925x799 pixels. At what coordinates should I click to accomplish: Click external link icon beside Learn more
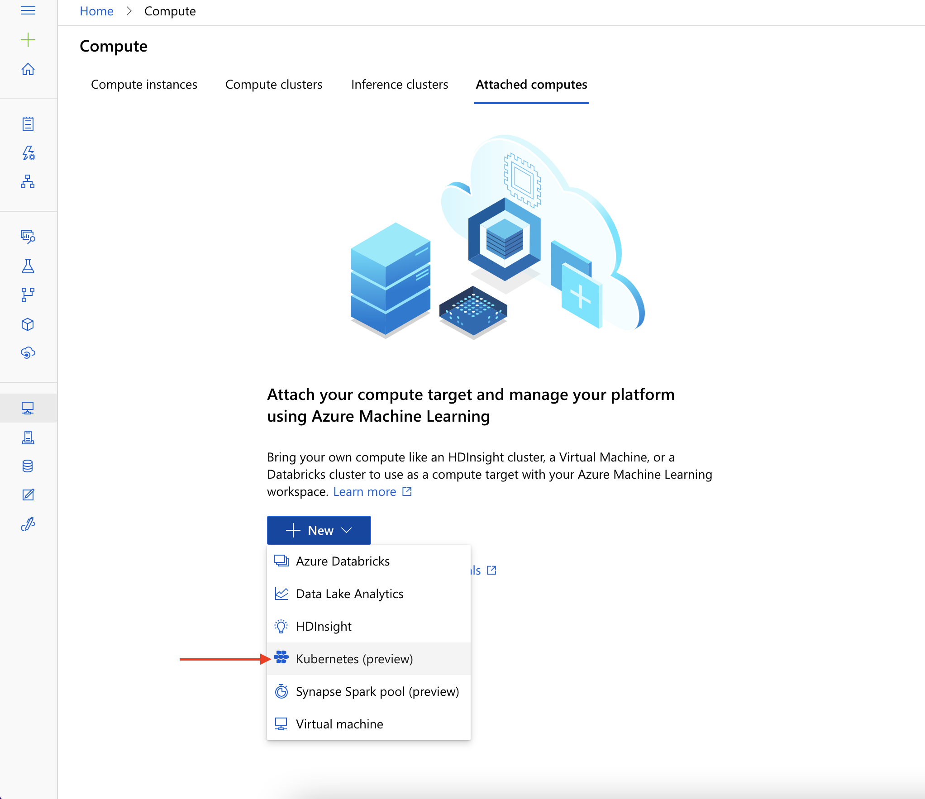(x=407, y=491)
